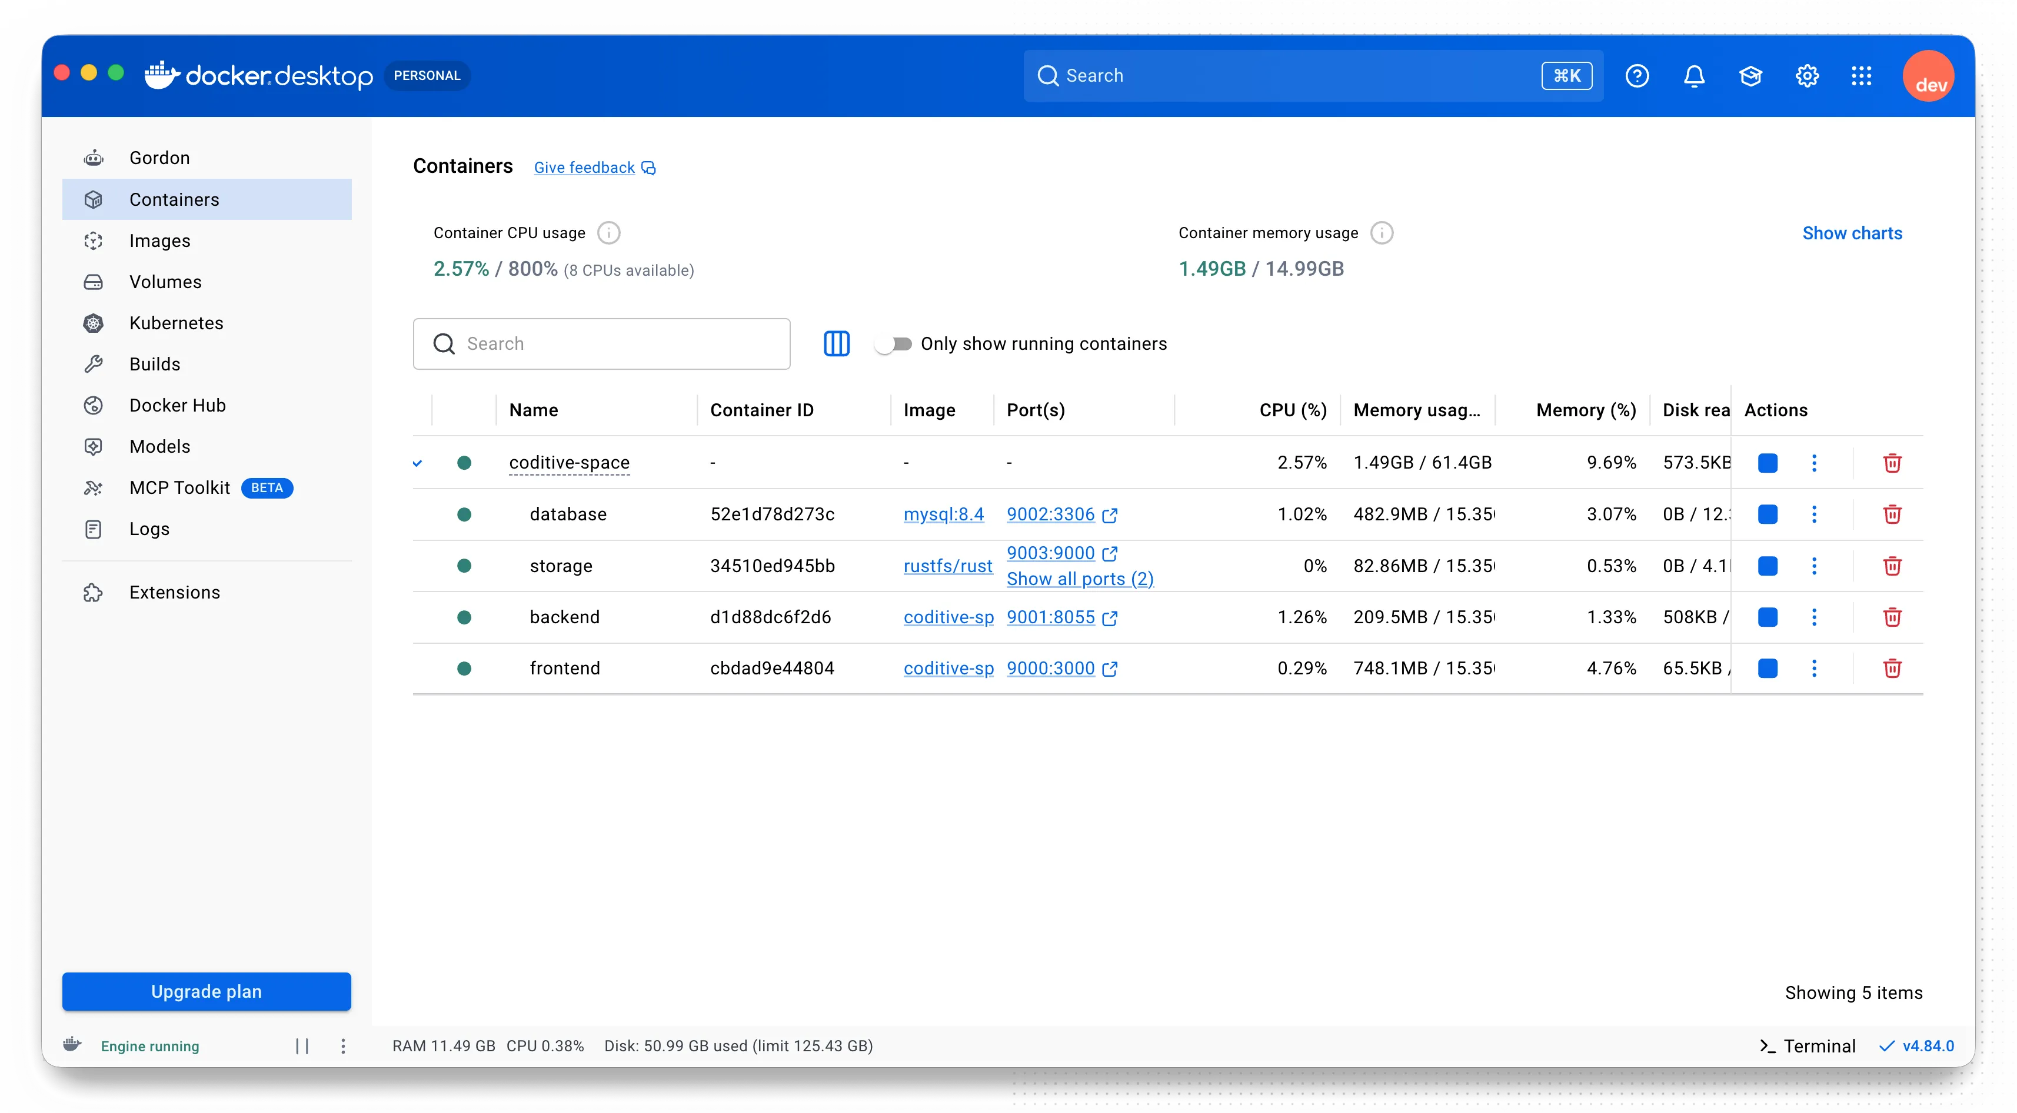The height and width of the screenshot is (1113, 2017).
Task: Open the frontend container row name
Action: coord(564,668)
